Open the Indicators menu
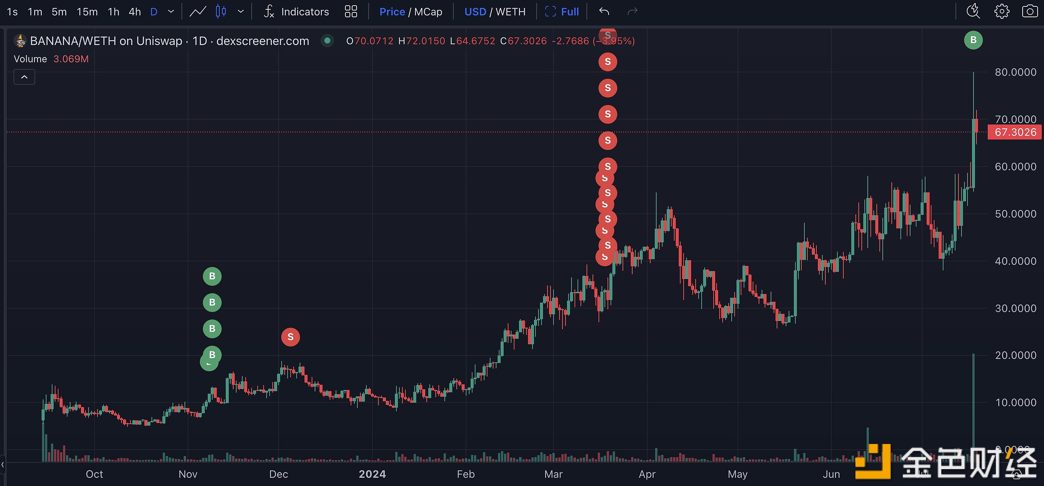 296,12
